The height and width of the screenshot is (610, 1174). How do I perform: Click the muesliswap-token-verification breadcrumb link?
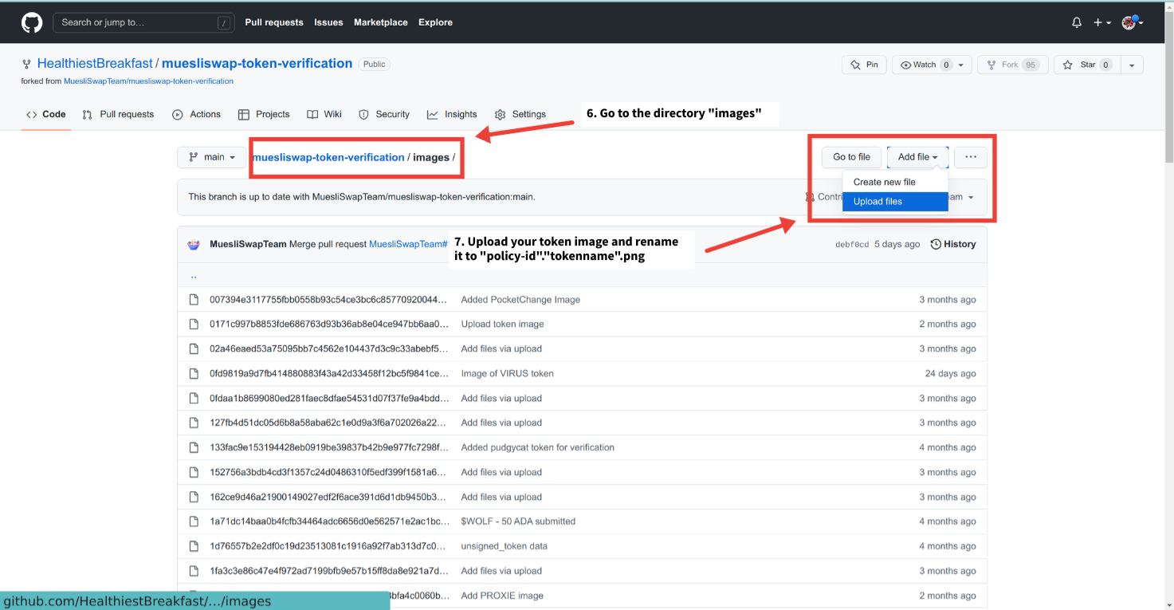(328, 157)
